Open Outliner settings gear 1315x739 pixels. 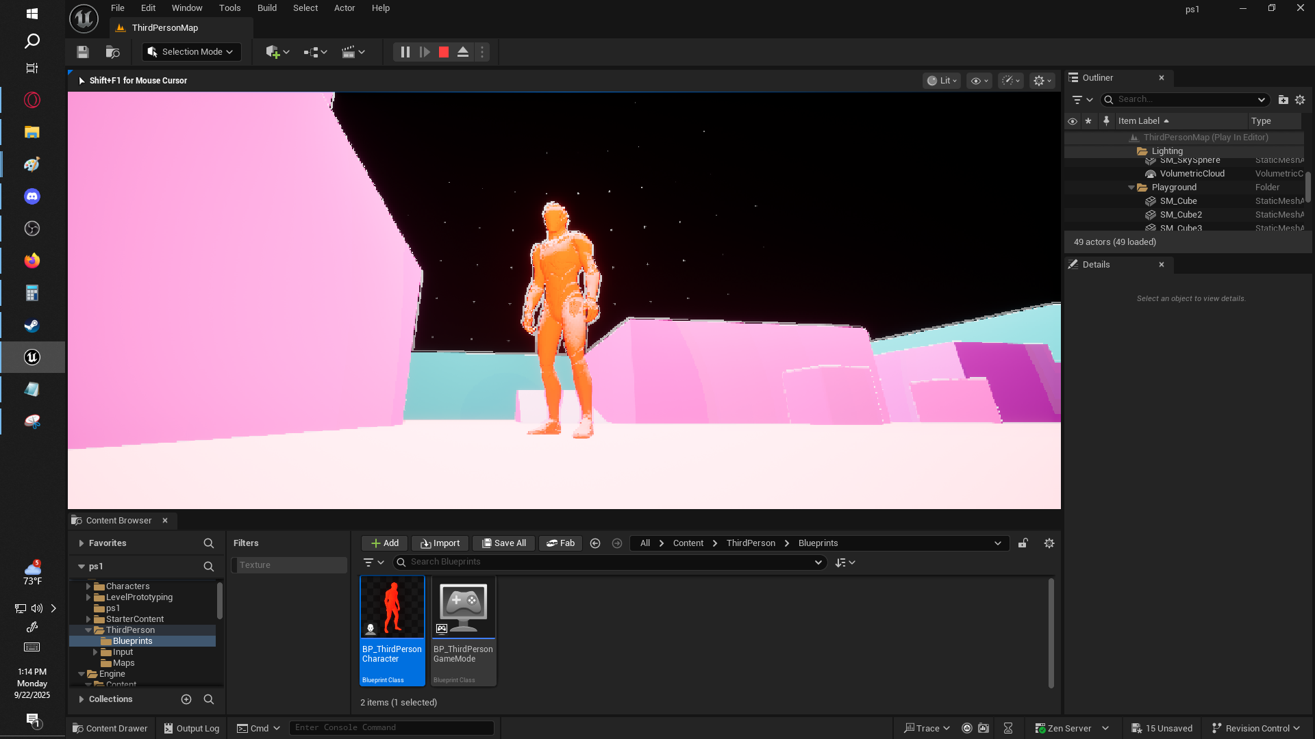pyautogui.click(x=1300, y=100)
